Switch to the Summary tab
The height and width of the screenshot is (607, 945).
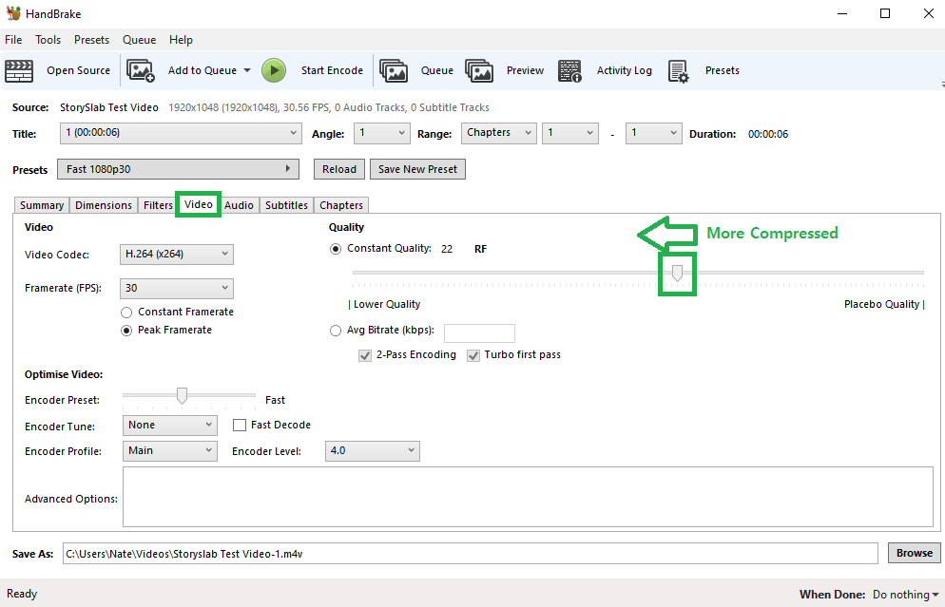[42, 205]
